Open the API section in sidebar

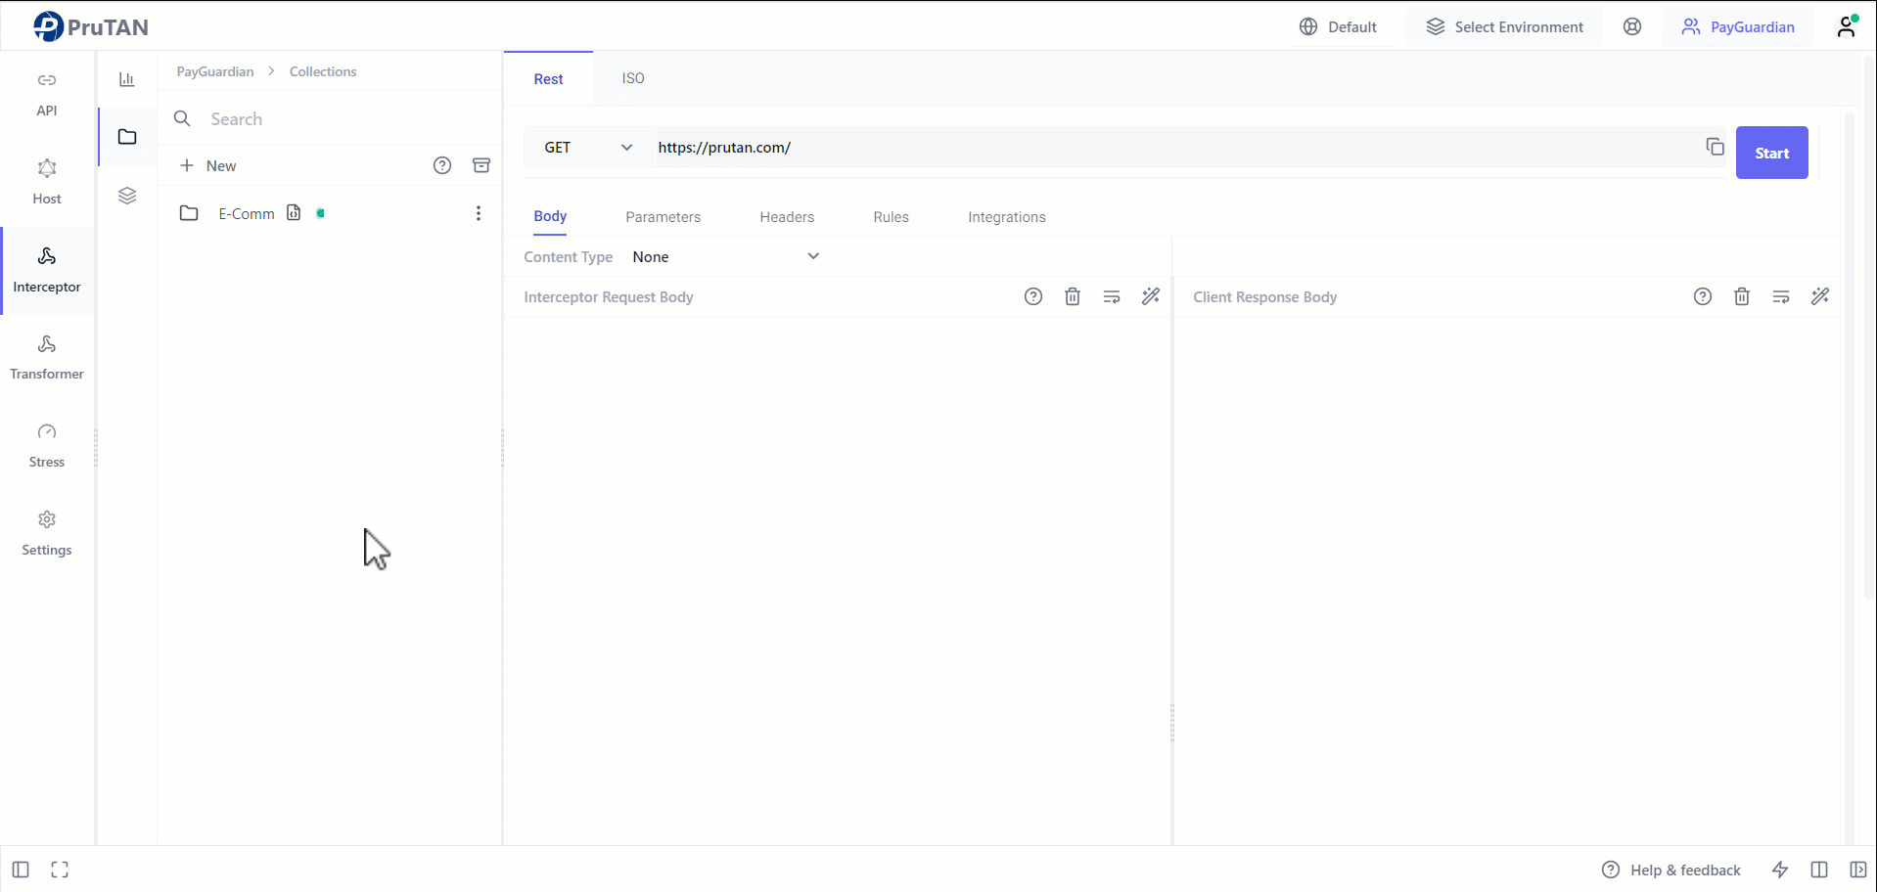pyautogui.click(x=47, y=95)
